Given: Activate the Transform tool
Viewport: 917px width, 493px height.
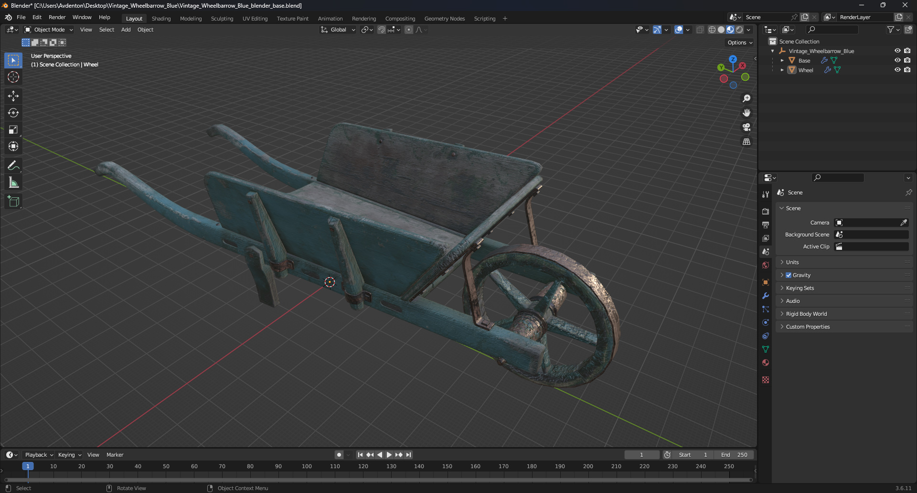Looking at the screenshot, I should click(x=13, y=146).
